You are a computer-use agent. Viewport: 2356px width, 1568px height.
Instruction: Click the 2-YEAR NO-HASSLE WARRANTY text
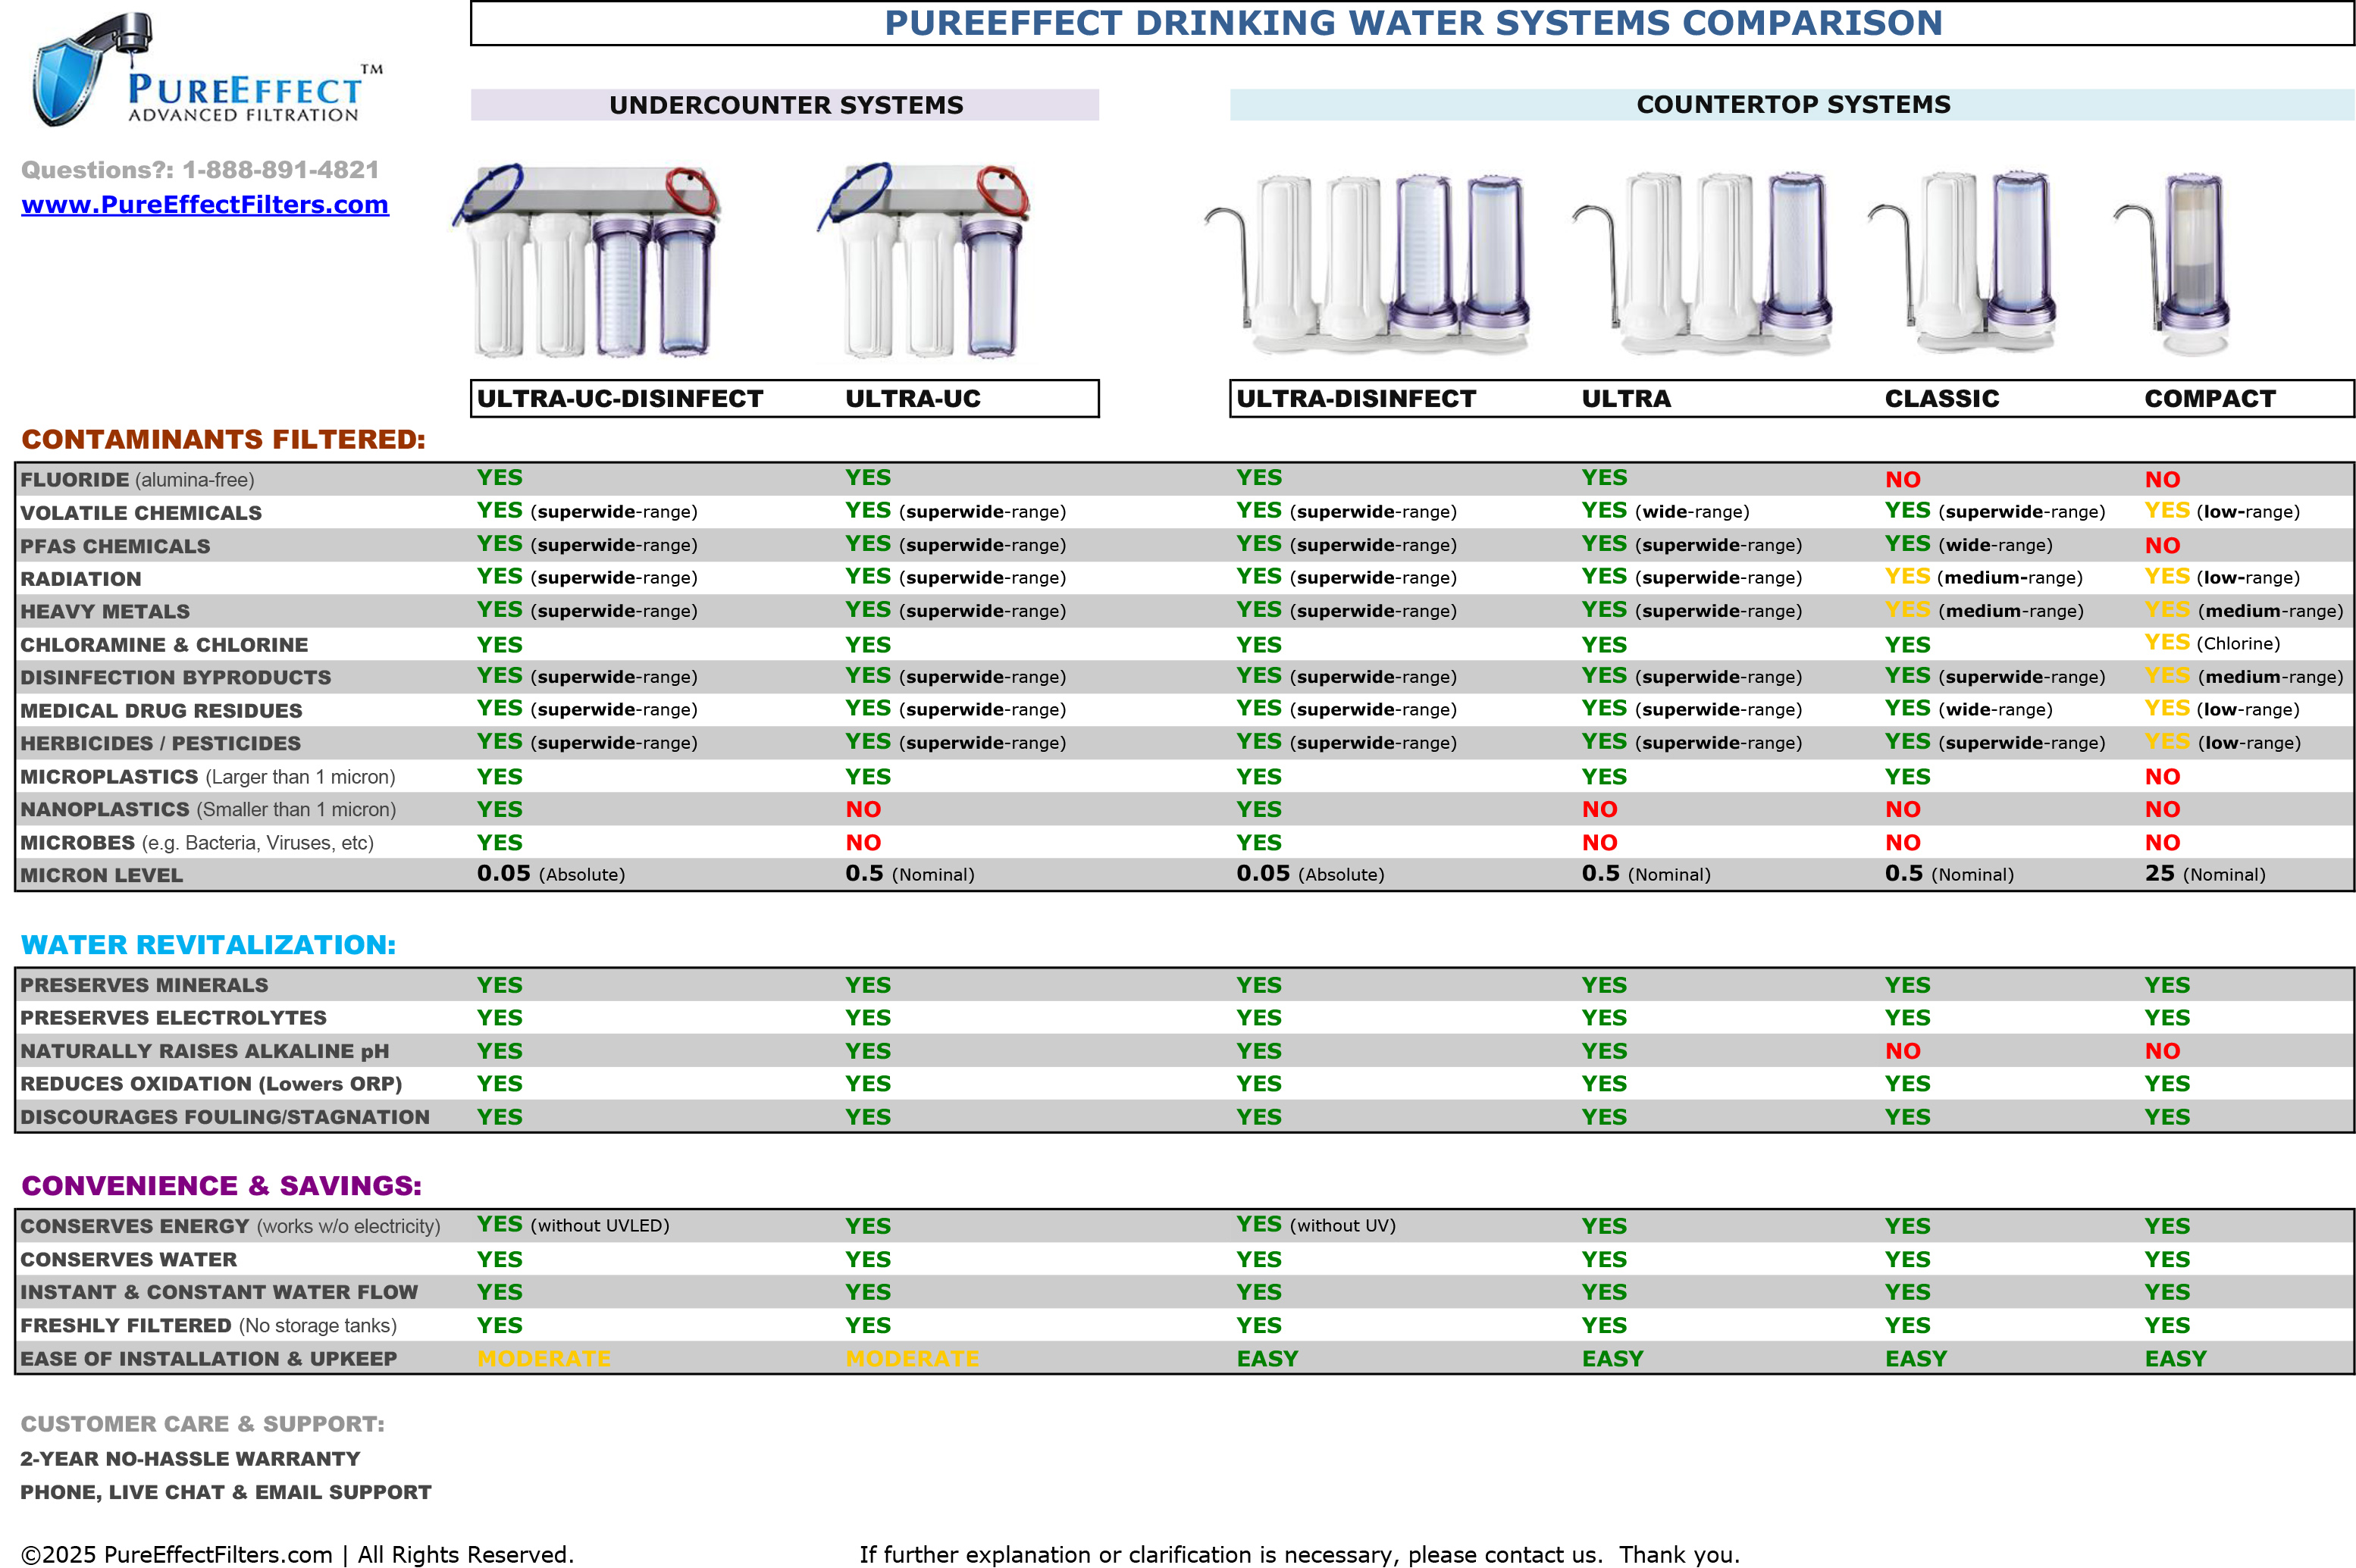[x=190, y=1459]
